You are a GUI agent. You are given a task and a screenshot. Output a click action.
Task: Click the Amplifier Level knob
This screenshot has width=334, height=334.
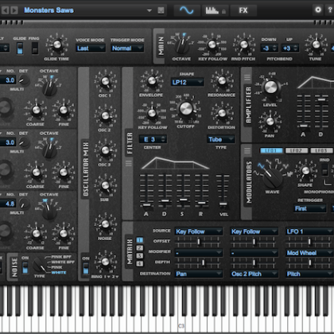click(270, 87)
